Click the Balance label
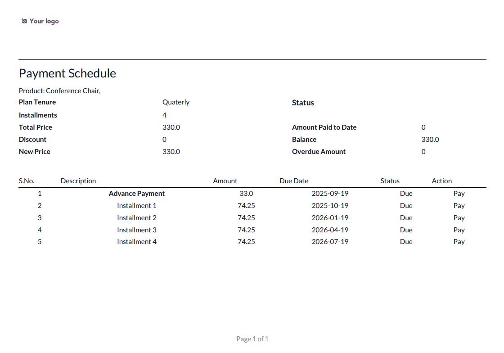The image size is (504, 353). click(x=304, y=140)
